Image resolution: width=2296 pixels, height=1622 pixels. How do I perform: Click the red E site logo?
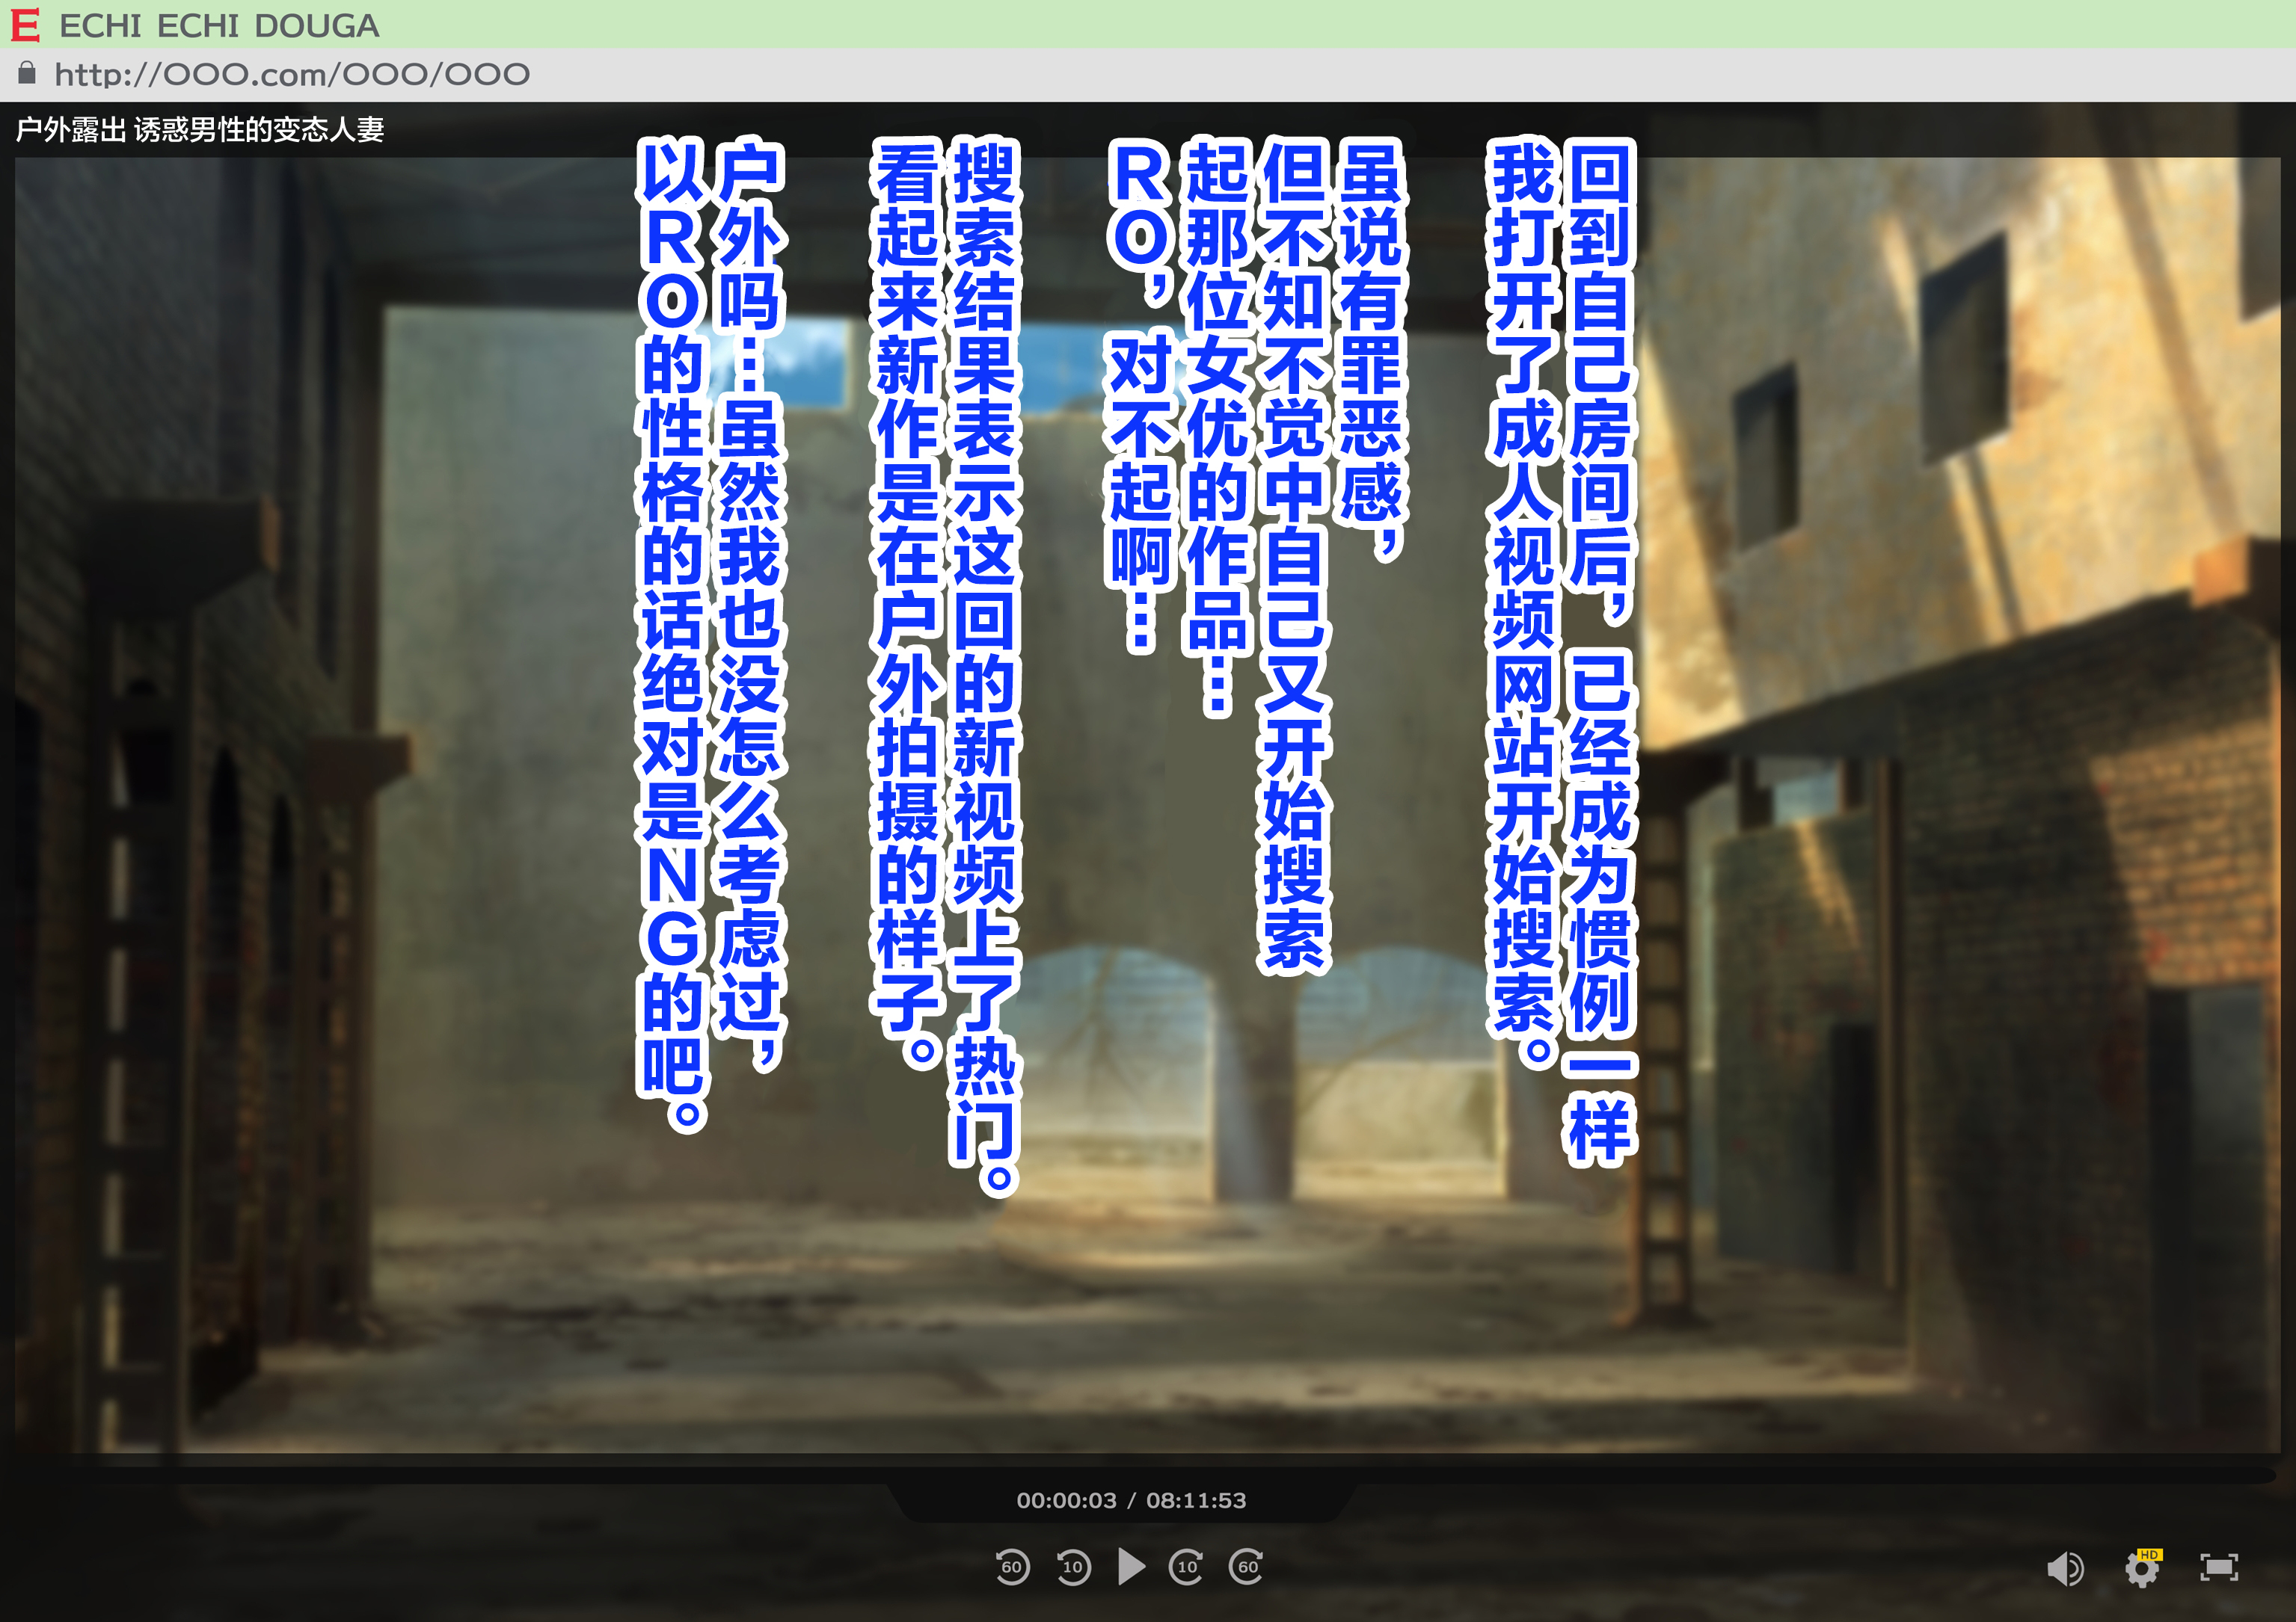(25, 25)
